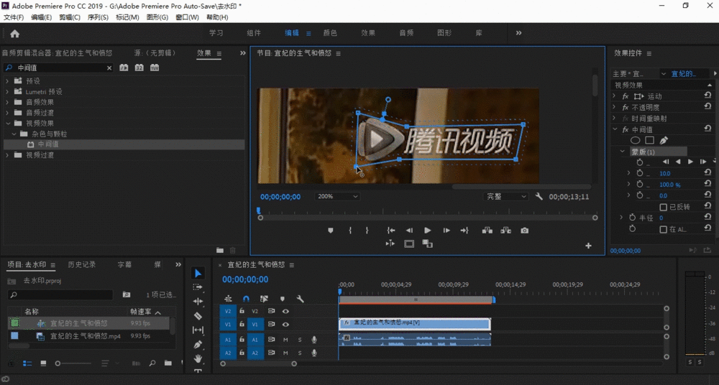Open the 剪辑(C) menu

[69, 17]
